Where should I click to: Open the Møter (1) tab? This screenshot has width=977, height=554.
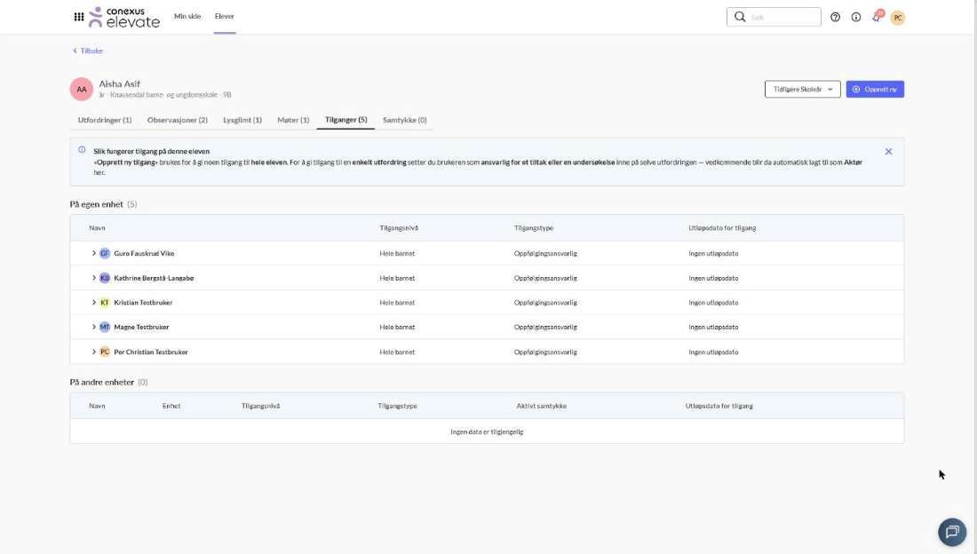click(293, 120)
